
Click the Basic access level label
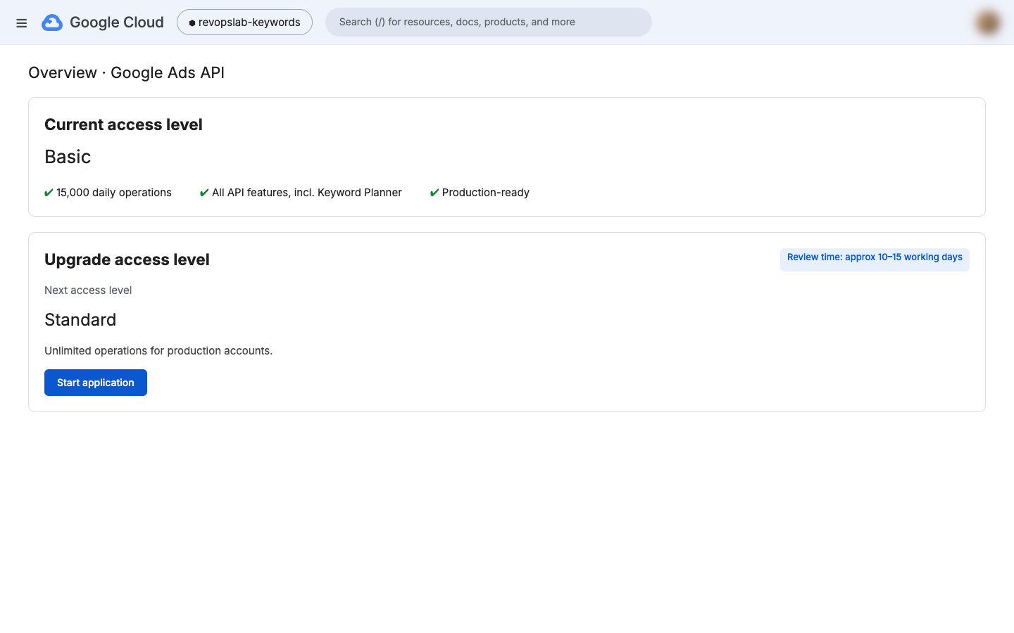[68, 157]
